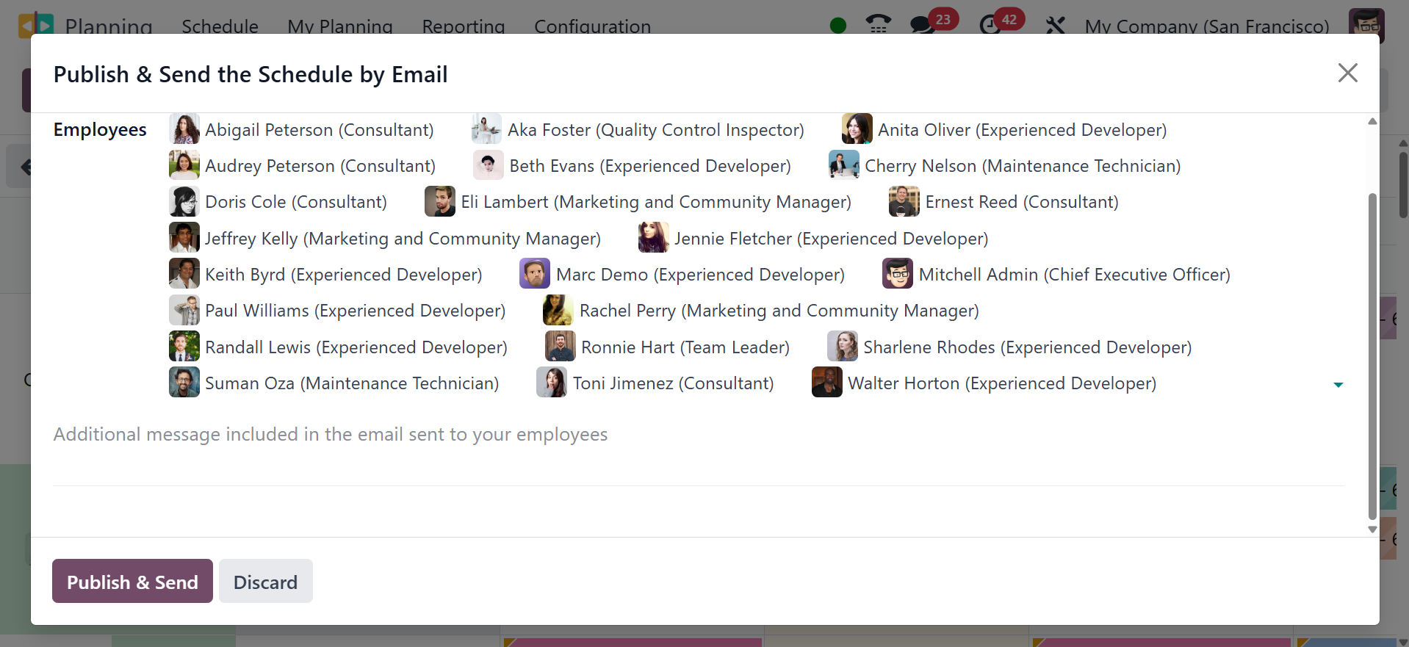Click the Discard button
The image size is (1409, 647).
pos(265,581)
